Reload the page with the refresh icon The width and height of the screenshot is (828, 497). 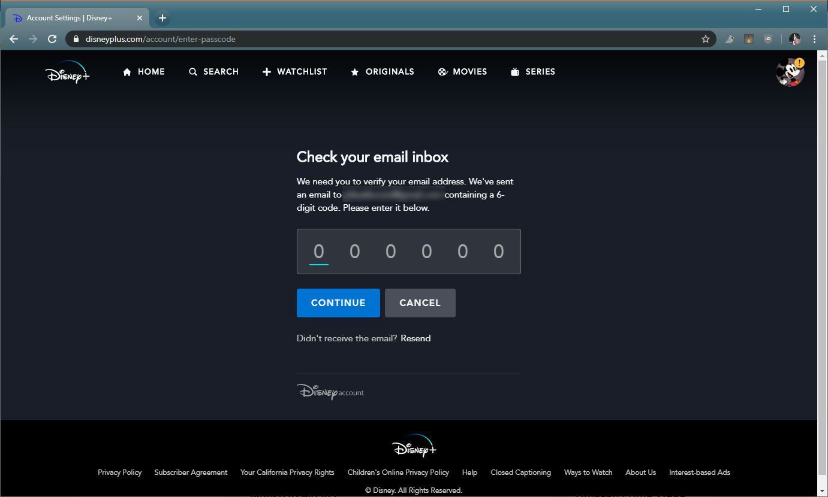pyautogui.click(x=52, y=39)
